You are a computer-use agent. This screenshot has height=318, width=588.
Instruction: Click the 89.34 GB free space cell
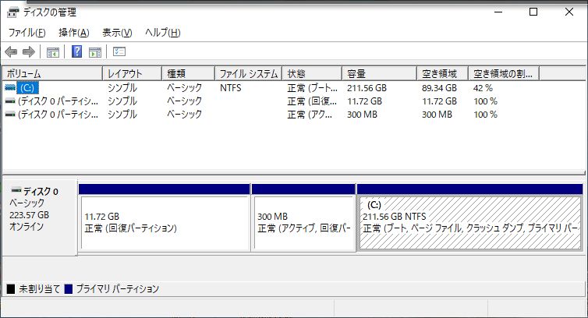point(439,88)
